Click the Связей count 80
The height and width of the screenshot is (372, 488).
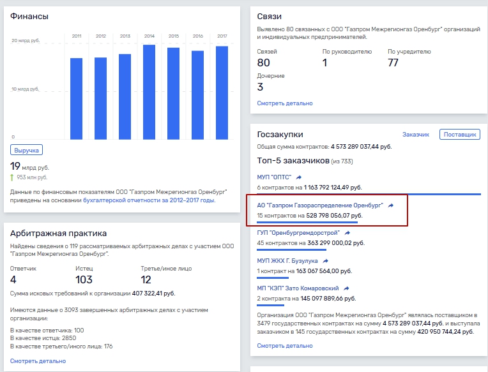(x=263, y=63)
